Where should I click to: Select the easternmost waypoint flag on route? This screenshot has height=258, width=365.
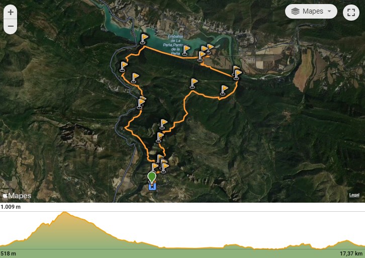(x=237, y=74)
